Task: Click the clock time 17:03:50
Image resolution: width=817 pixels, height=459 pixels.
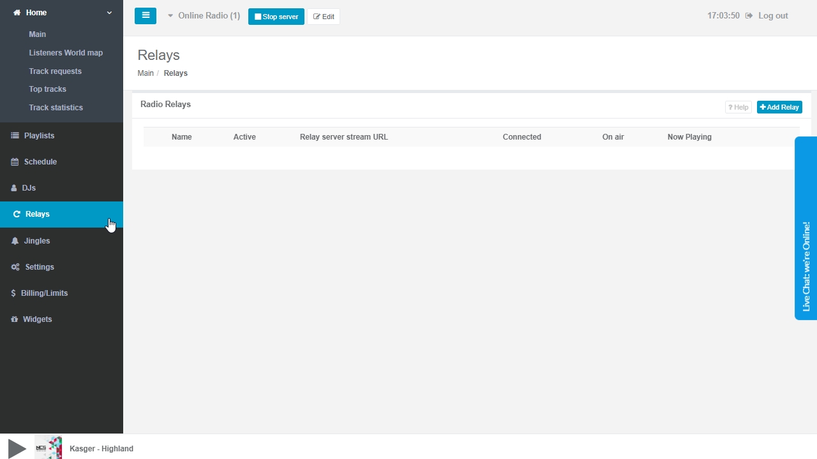Action: tap(723, 15)
